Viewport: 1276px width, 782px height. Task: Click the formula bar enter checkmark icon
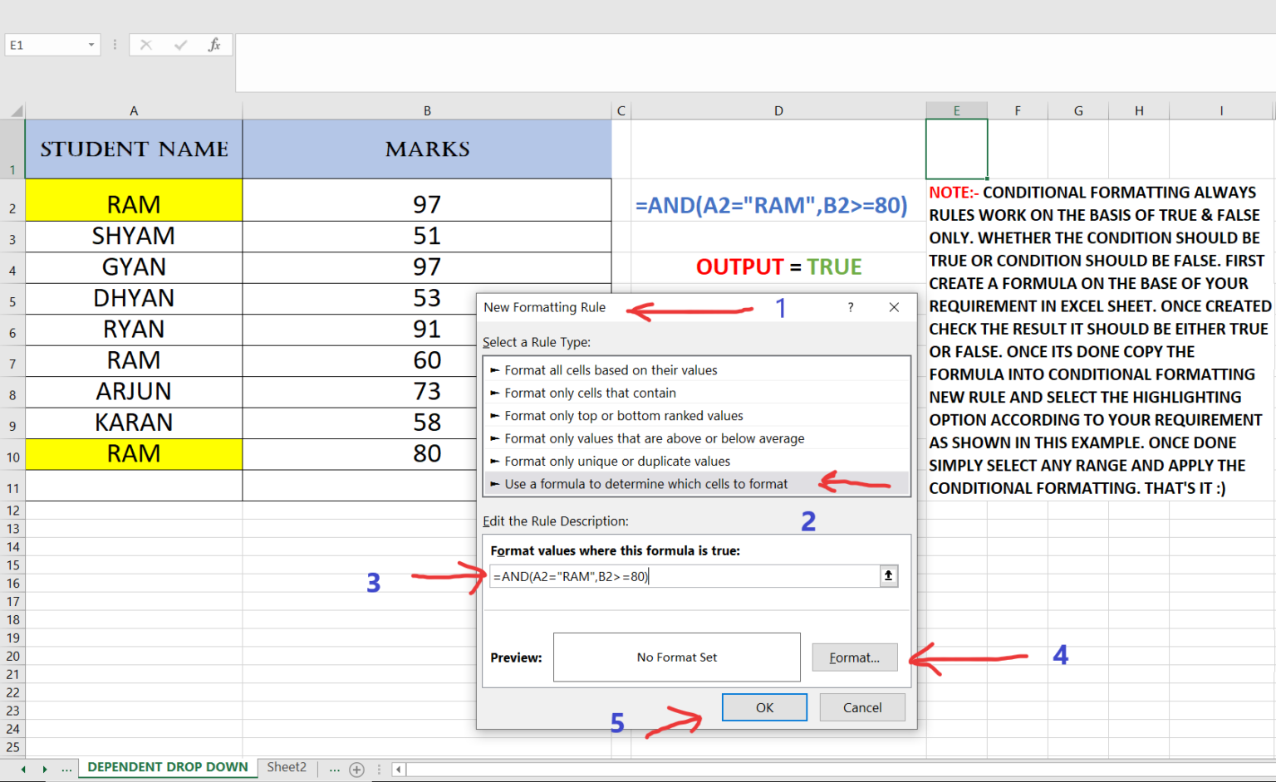(x=180, y=45)
